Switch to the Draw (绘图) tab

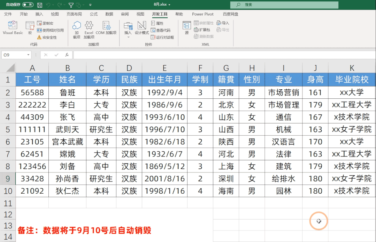tap(55, 14)
